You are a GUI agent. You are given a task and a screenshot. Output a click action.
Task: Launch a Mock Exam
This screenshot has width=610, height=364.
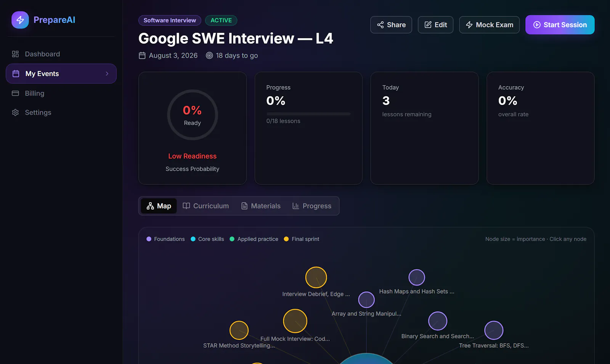coord(489,25)
